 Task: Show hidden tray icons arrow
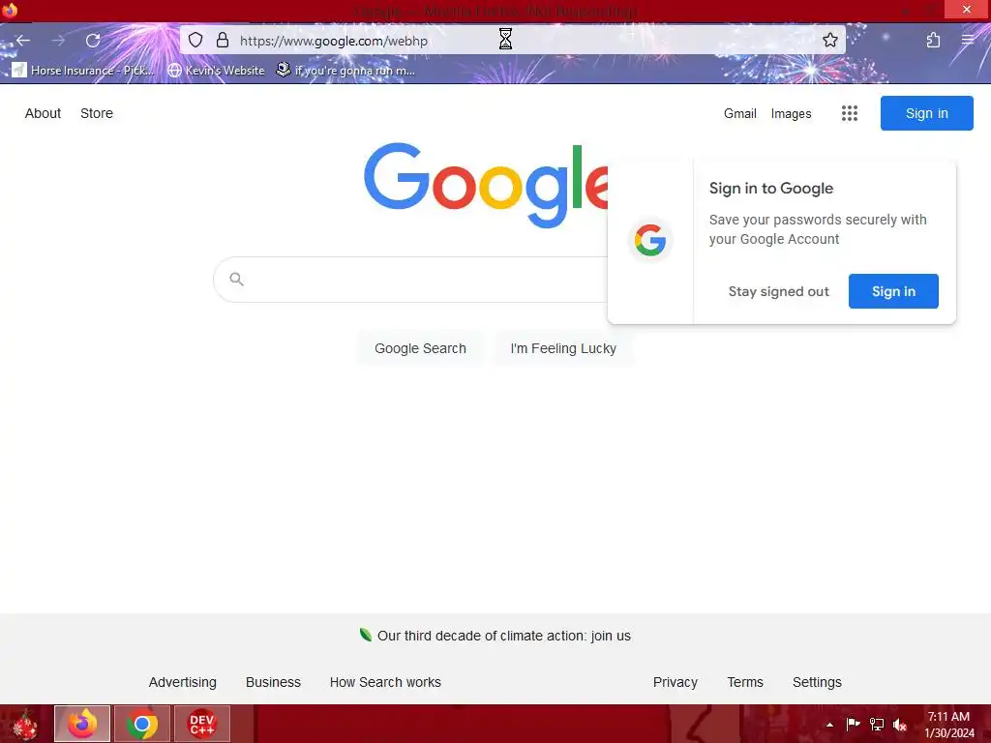(829, 725)
